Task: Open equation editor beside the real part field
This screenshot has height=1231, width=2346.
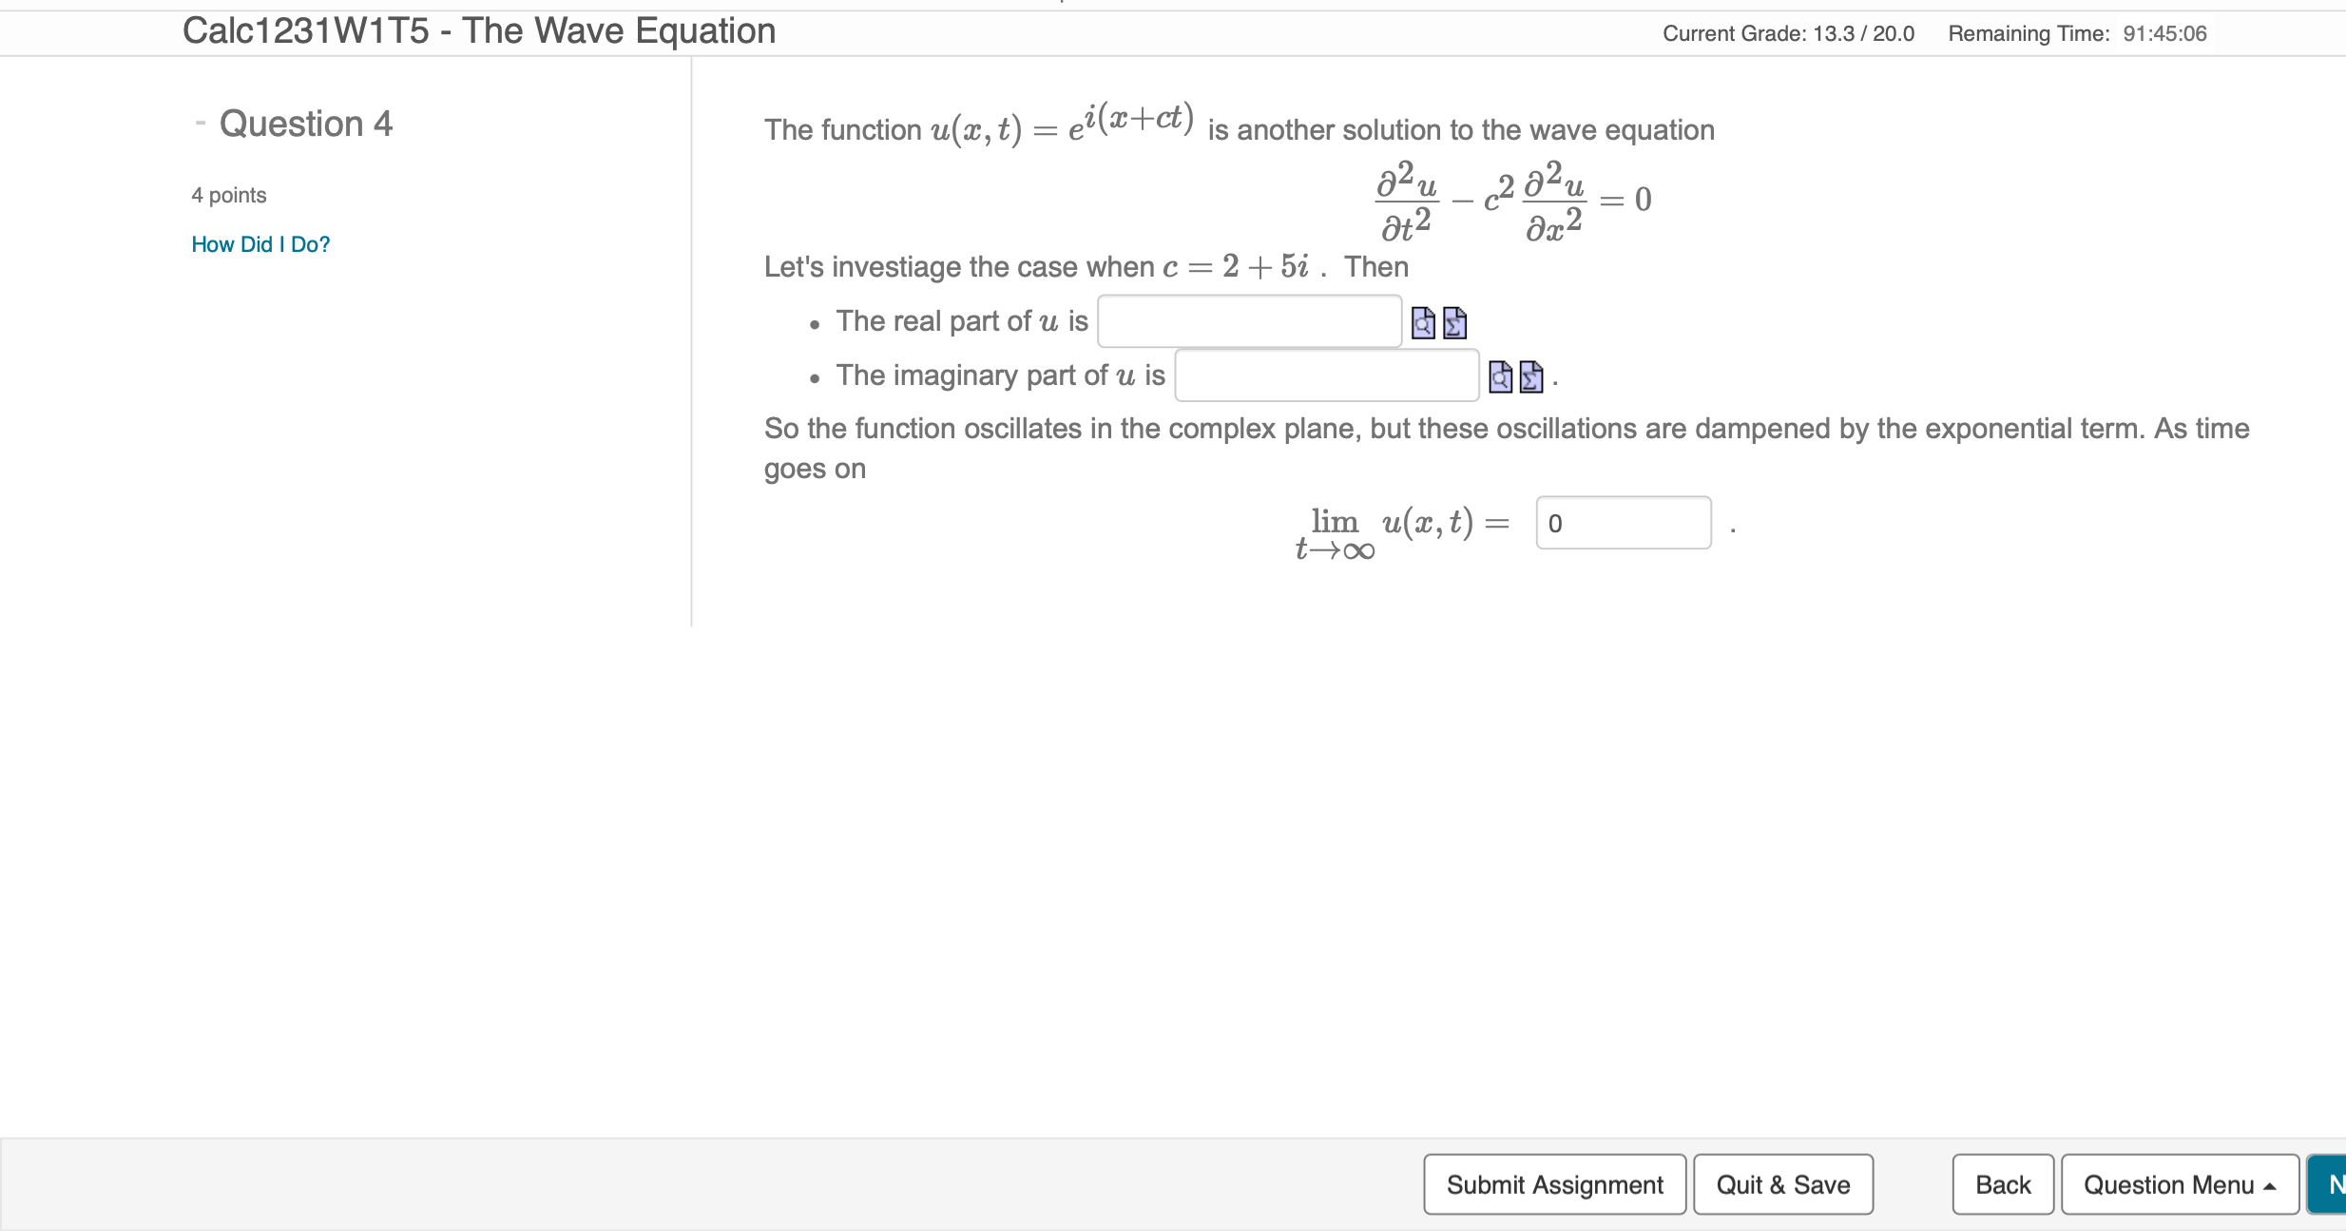Action: click(1454, 324)
